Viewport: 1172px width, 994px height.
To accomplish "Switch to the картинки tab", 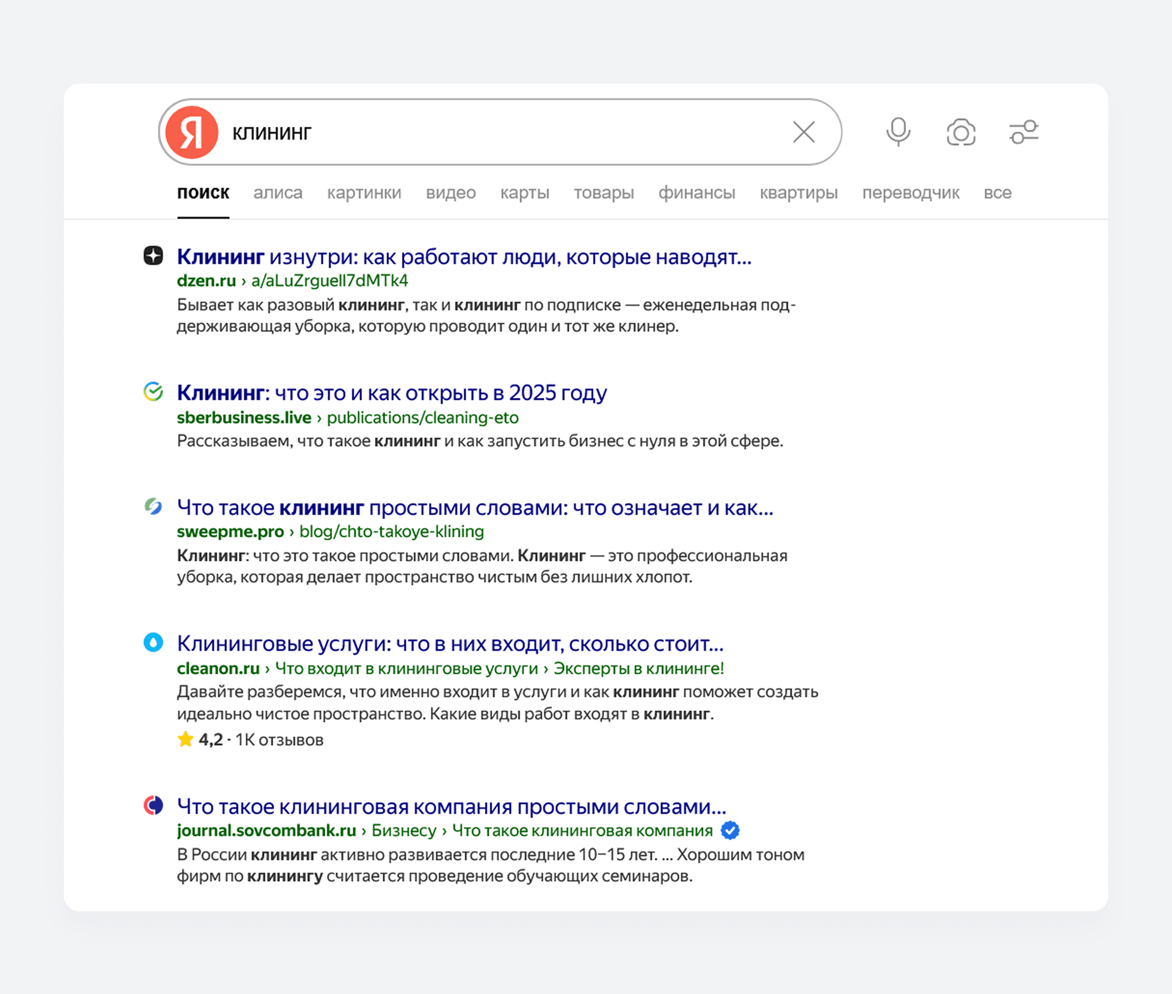I will coord(364,193).
